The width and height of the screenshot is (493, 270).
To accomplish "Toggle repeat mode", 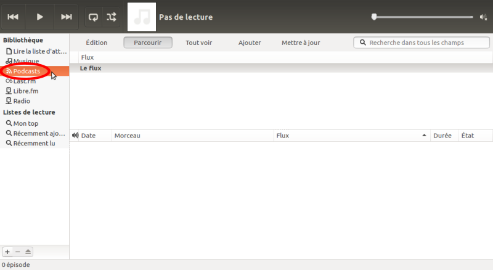I will pyautogui.click(x=94, y=17).
